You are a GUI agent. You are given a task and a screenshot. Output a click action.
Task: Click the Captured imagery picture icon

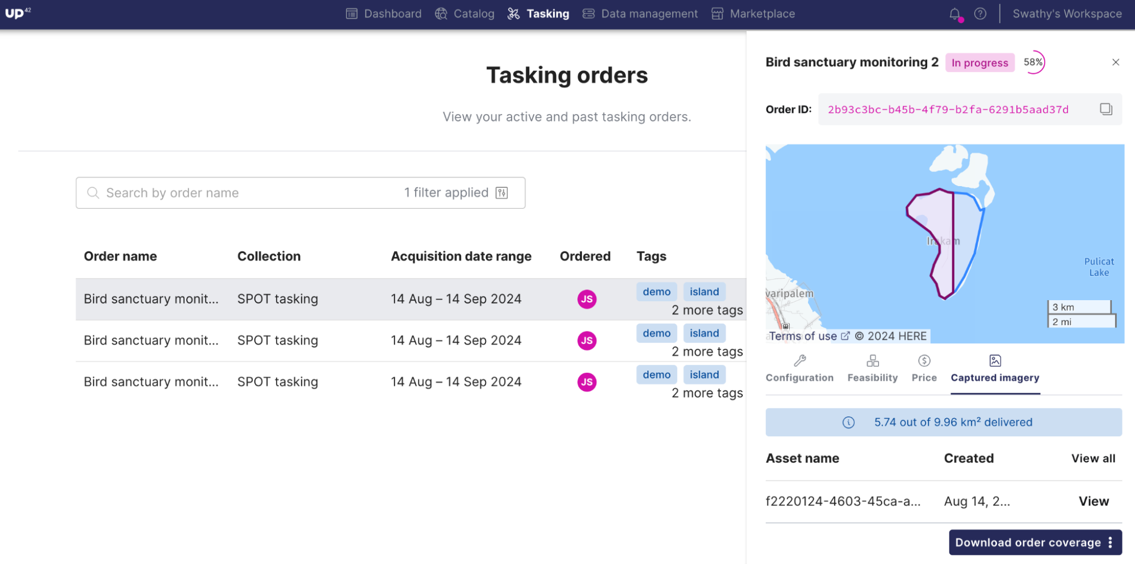click(995, 360)
